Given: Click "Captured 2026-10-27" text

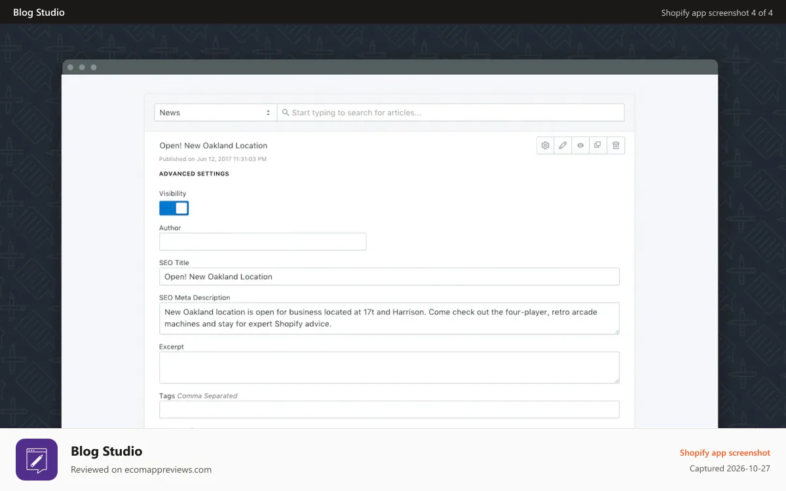Looking at the screenshot, I should pos(730,469).
